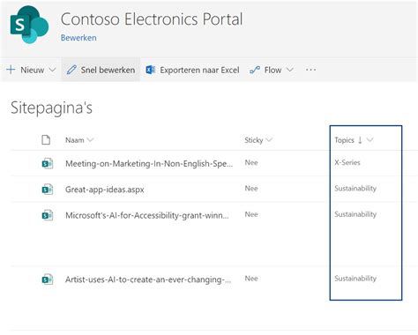Click the Sticky column header
The height and width of the screenshot is (335, 418).
[x=254, y=140]
